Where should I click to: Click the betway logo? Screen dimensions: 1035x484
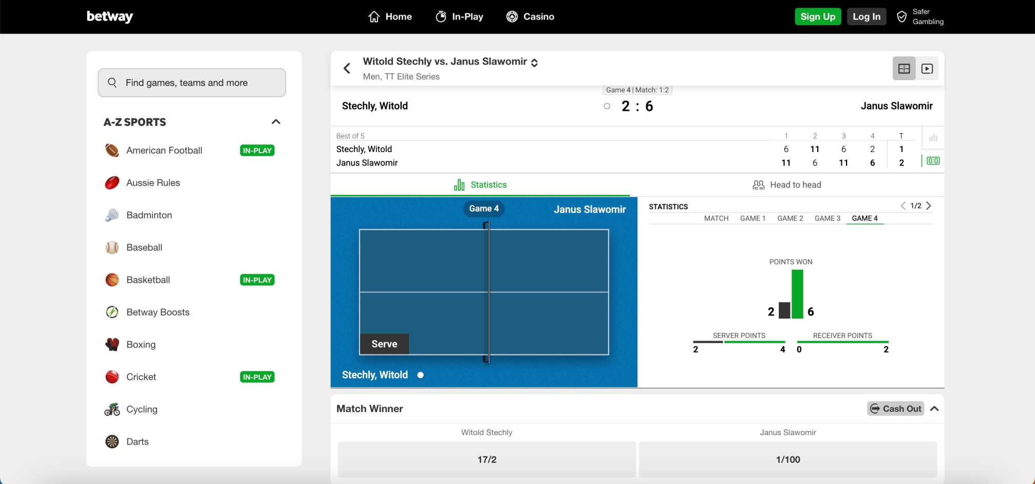pos(109,16)
